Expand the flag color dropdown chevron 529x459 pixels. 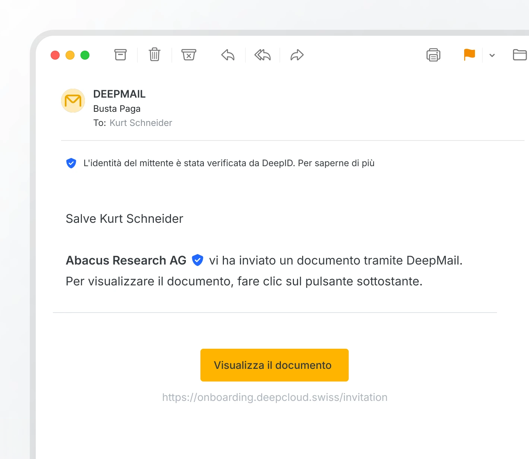[x=492, y=56]
